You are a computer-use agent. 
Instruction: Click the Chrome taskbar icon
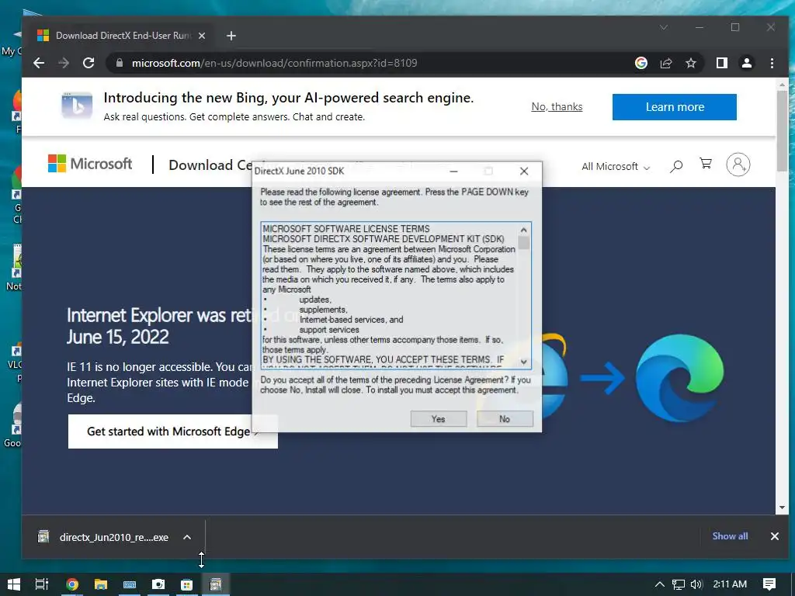coord(72,584)
